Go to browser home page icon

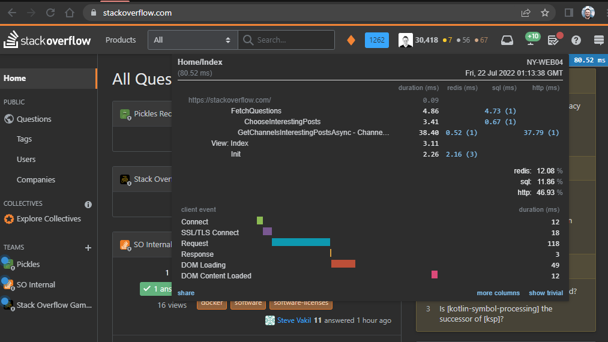70,13
